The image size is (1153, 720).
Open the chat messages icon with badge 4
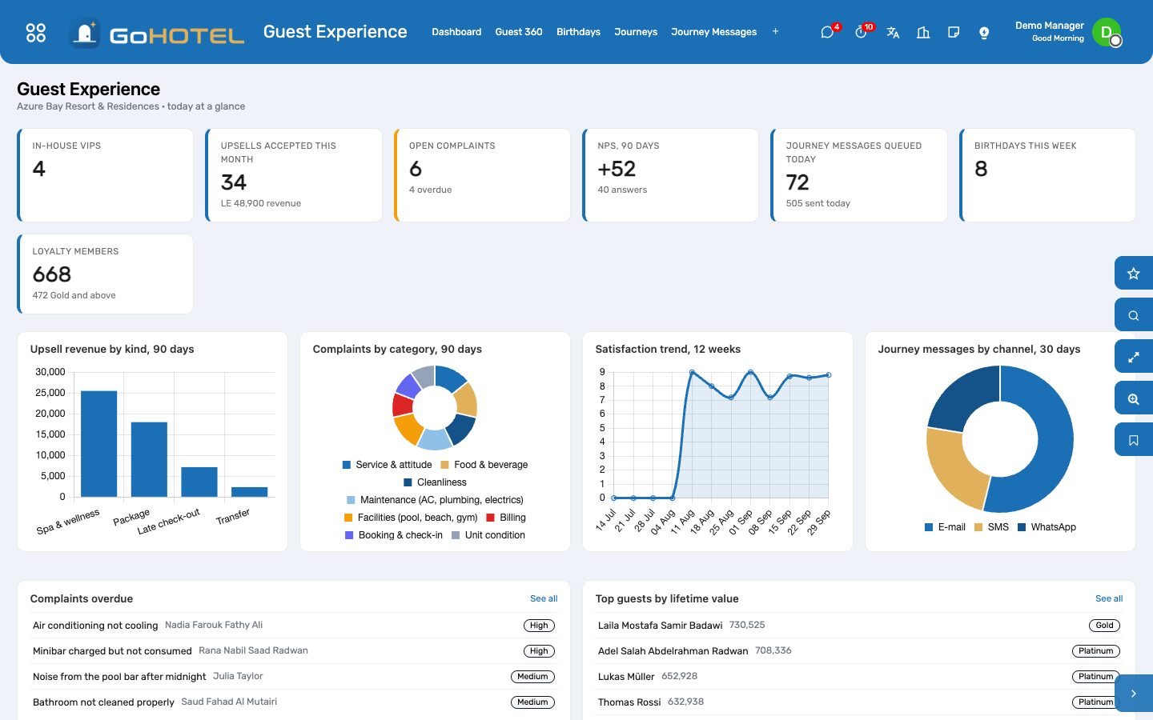click(x=828, y=32)
